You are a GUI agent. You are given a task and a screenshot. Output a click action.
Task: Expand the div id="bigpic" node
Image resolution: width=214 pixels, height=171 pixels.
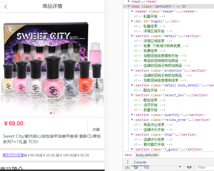tap(132, 21)
